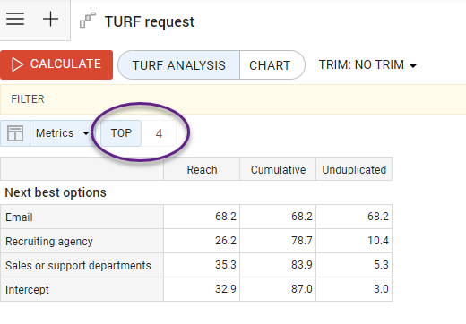Viewport: 466px width, 324px height.
Task: Select the Sales or support departments row
Action: pos(82,265)
